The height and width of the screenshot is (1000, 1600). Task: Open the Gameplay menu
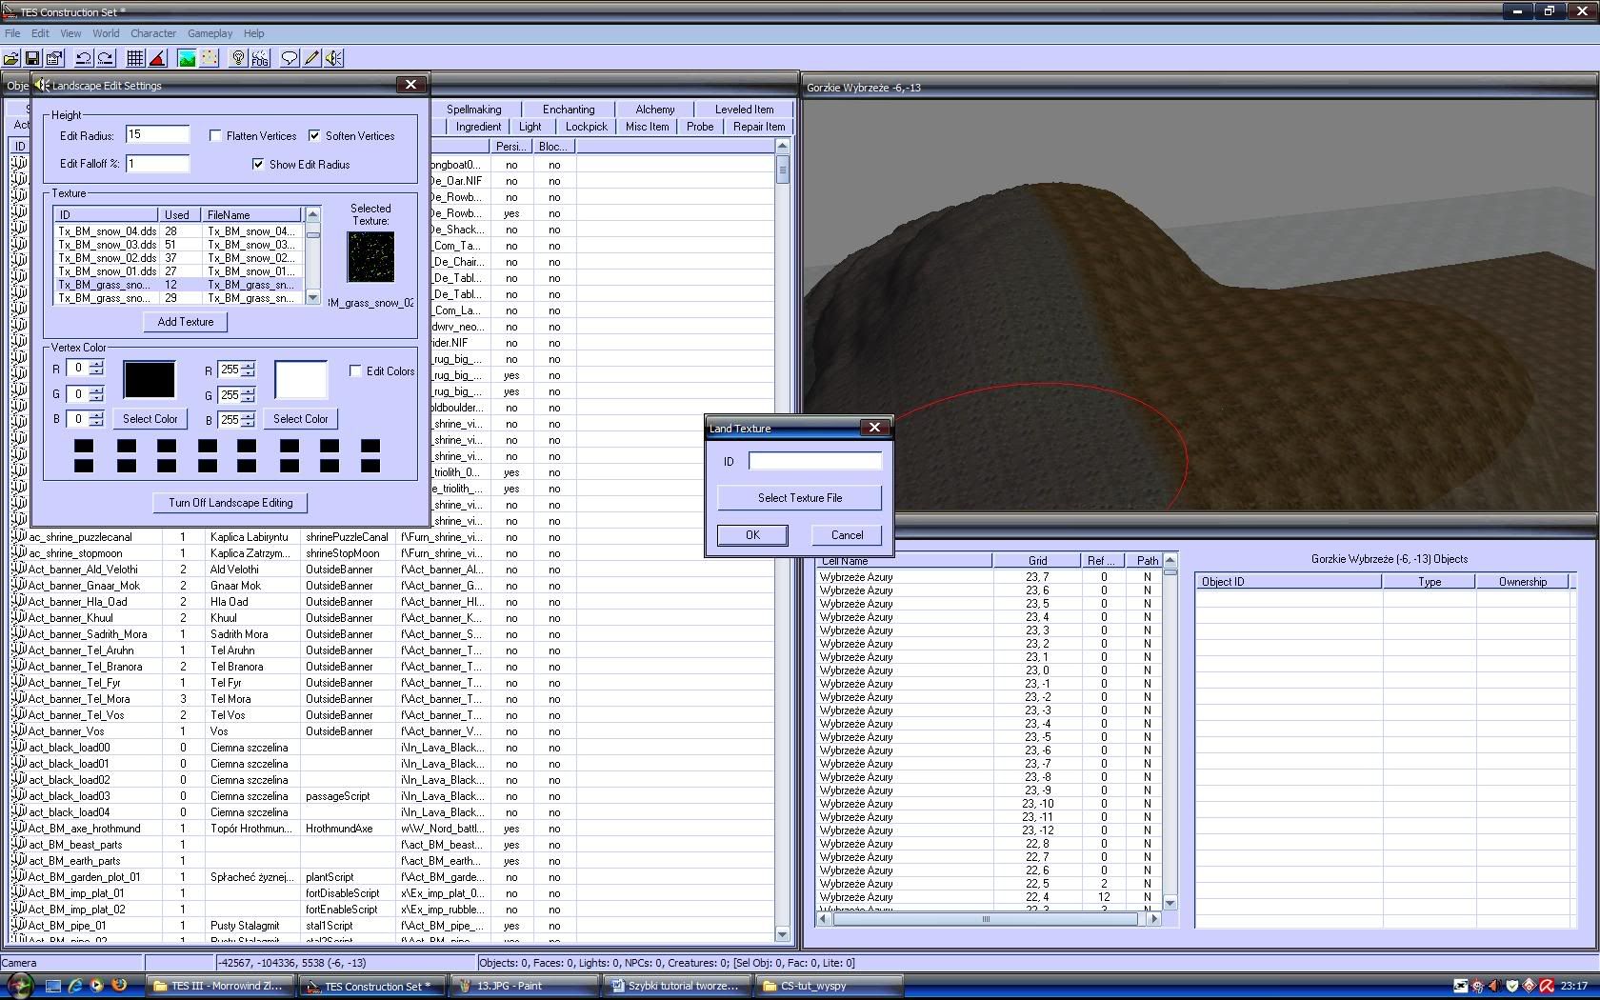click(x=210, y=33)
